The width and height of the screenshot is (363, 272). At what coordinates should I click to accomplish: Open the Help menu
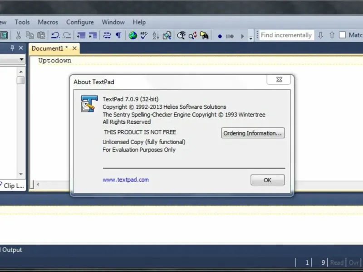[x=139, y=22]
